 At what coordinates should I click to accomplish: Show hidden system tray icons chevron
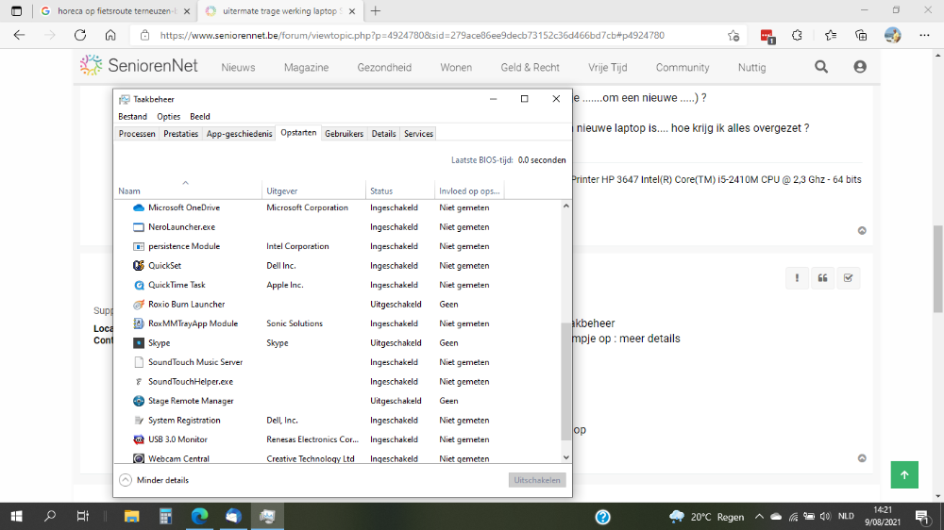click(x=758, y=517)
